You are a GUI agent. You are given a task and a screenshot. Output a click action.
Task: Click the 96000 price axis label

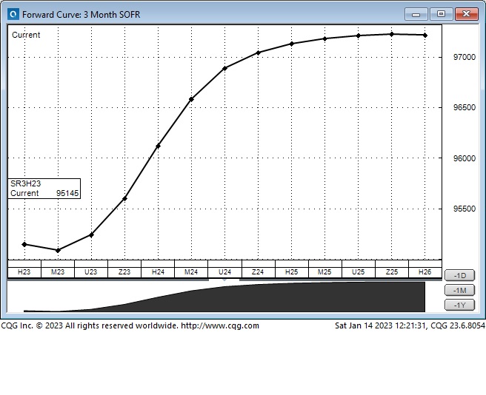464,158
